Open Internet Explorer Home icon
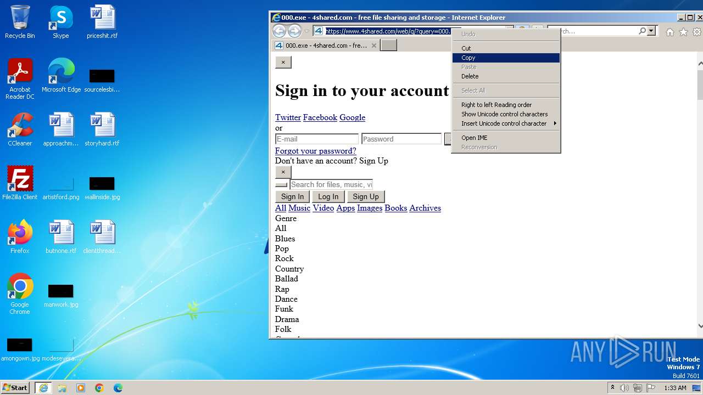The height and width of the screenshot is (395, 703). click(x=670, y=32)
